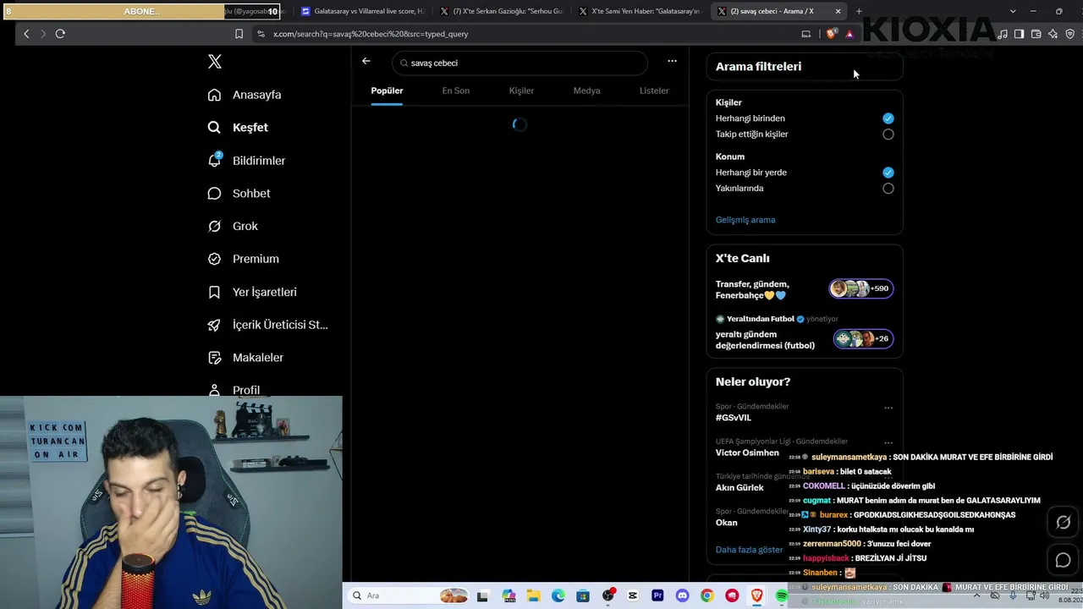Open search options three-dot menu
Screen dimensions: 1083x609
tap(672, 61)
